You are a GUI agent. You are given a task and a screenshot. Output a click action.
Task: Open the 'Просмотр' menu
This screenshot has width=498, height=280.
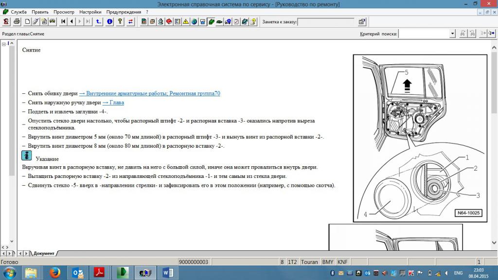pos(64,12)
